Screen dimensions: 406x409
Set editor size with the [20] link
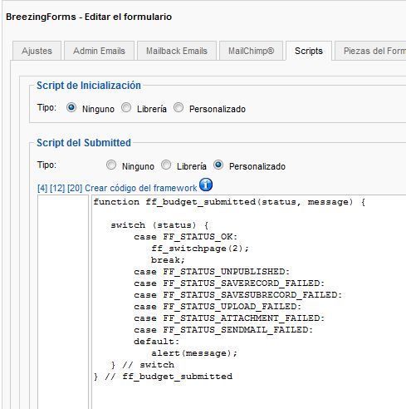[x=75, y=188]
